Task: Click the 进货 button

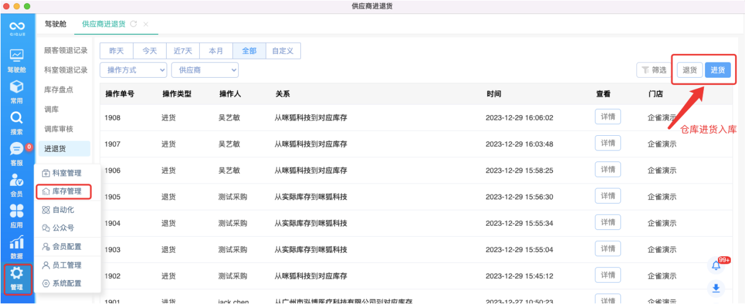Action: coord(718,70)
